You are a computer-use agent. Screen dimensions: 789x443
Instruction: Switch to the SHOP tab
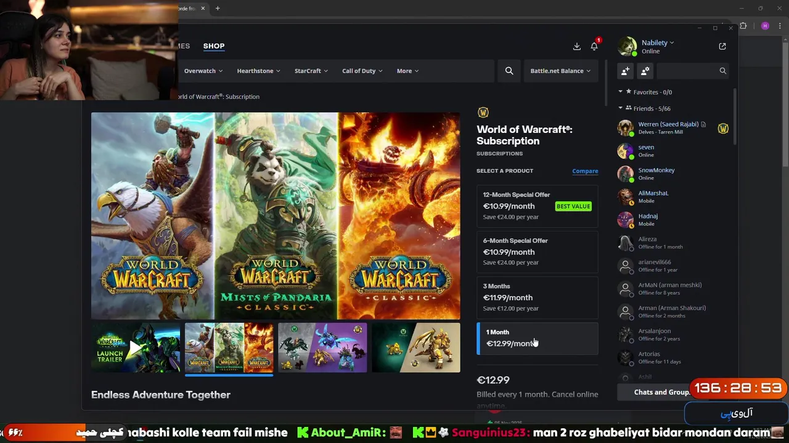pyautogui.click(x=214, y=46)
